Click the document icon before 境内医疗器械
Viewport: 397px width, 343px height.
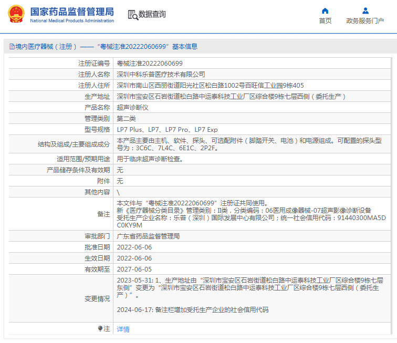pos(11,46)
